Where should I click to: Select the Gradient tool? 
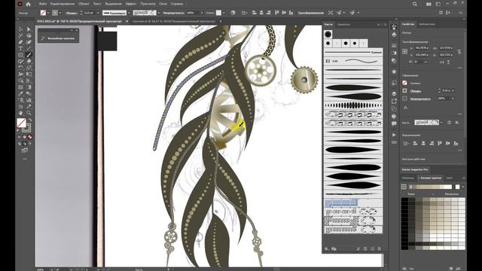click(29, 87)
